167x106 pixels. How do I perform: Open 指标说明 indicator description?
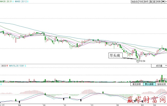(x=161, y=84)
